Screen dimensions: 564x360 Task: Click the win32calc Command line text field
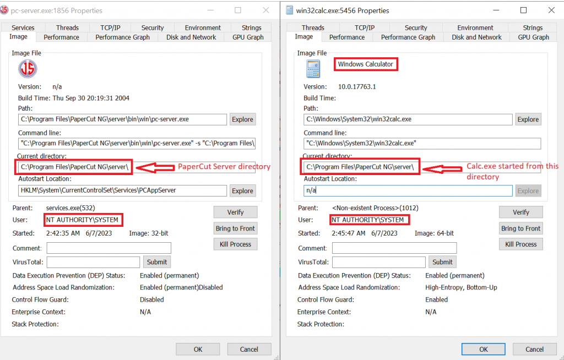pyautogui.click(x=422, y=143)
